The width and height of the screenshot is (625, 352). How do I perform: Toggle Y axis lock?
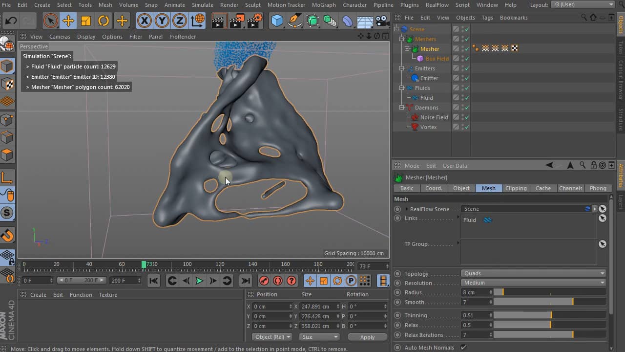tap(162, 21)
